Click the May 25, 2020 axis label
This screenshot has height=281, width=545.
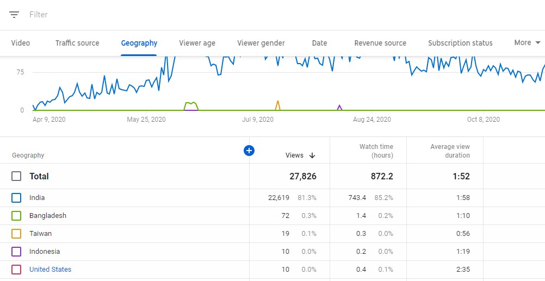point(146,120)
